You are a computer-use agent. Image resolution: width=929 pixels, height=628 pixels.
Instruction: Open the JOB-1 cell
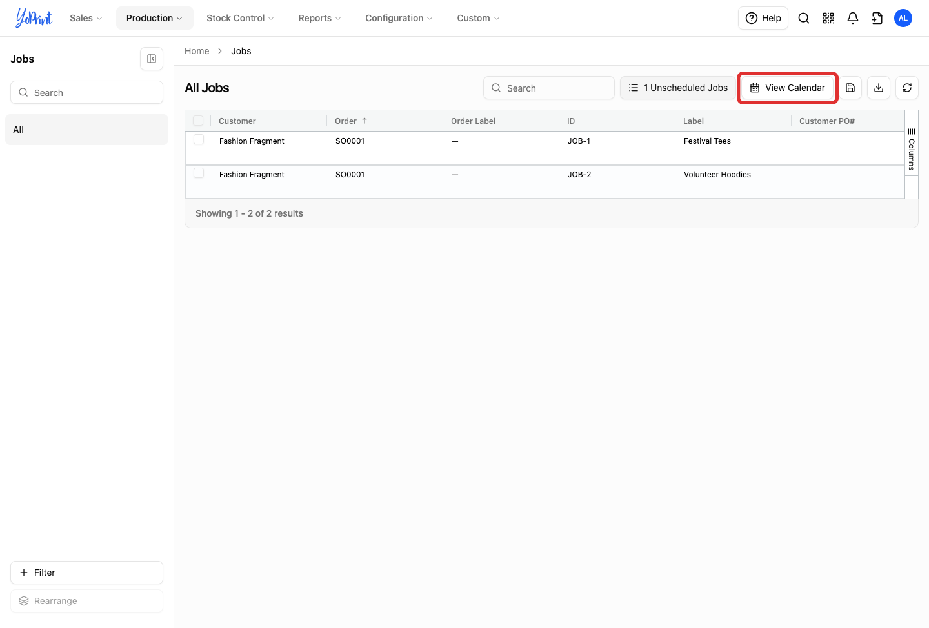point(579,141)
